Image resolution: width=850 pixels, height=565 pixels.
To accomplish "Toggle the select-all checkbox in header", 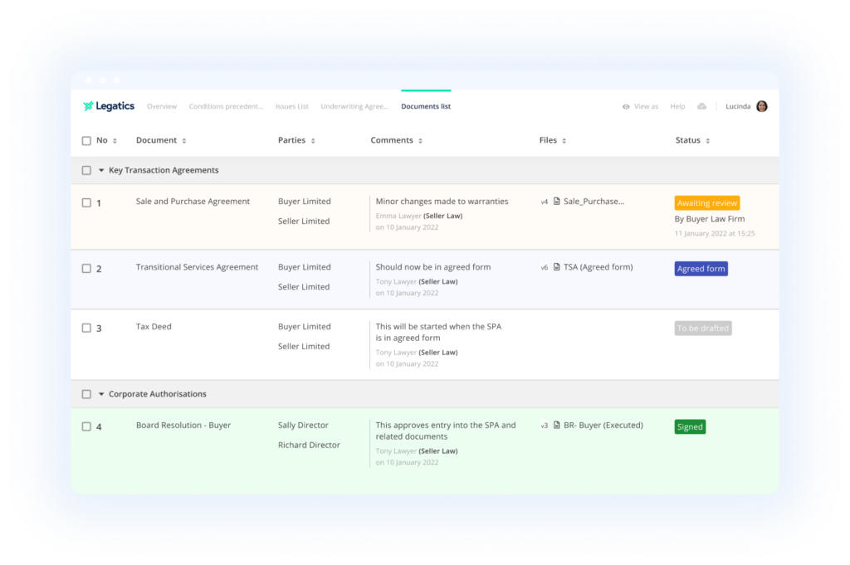I will coord(86,141).
